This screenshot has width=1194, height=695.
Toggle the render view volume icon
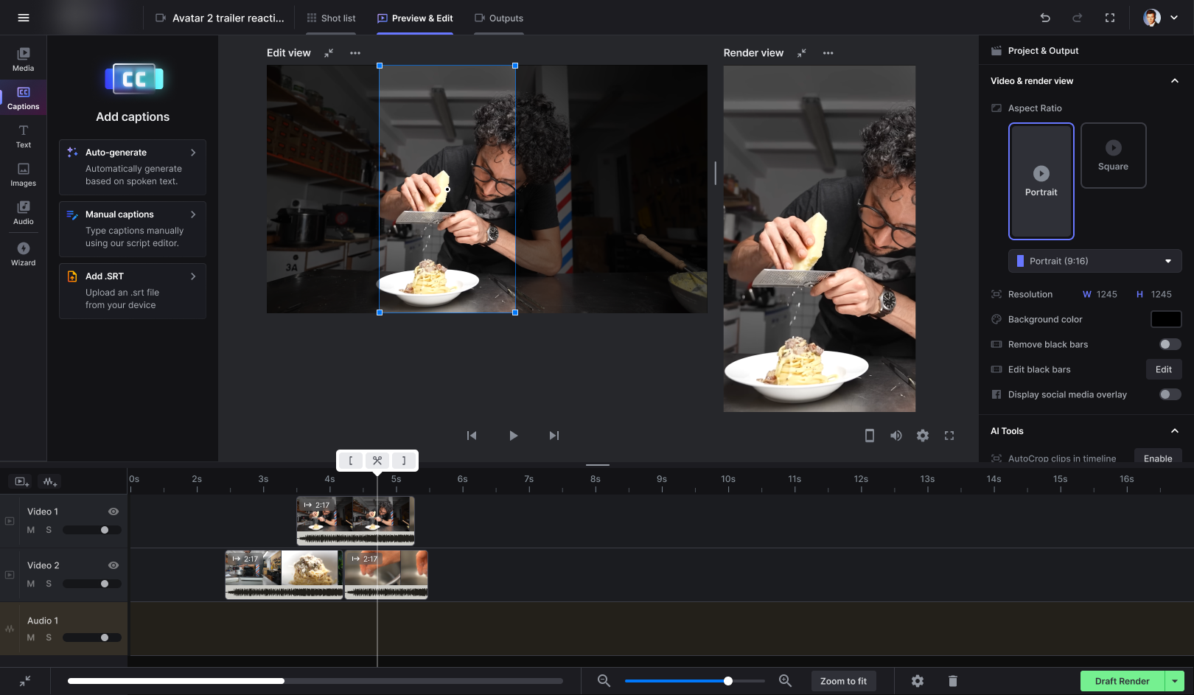895,436
